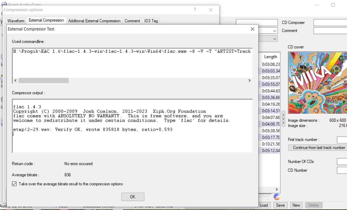
Task: Open the Comment tab in Compression options
Action: click(132, 21)
